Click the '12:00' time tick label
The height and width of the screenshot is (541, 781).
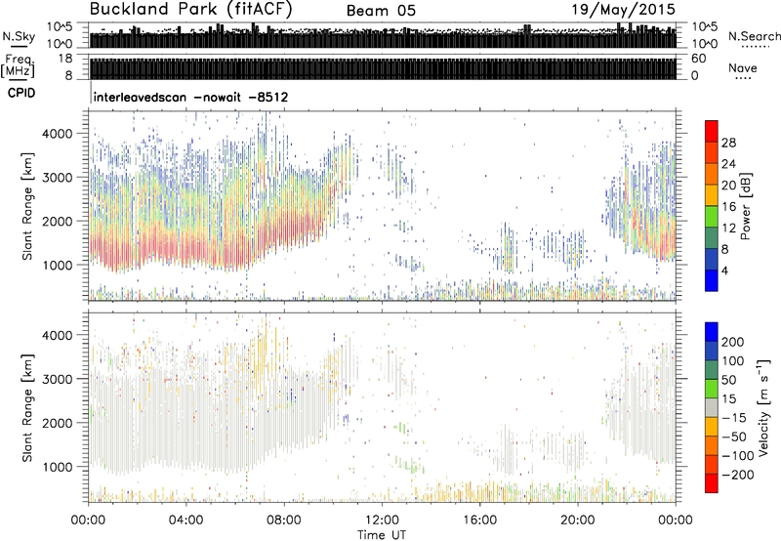(x=382, y=520)
